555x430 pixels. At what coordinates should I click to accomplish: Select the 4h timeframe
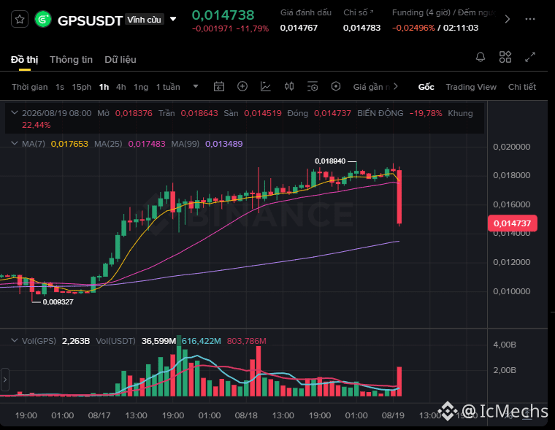[121, 87]
